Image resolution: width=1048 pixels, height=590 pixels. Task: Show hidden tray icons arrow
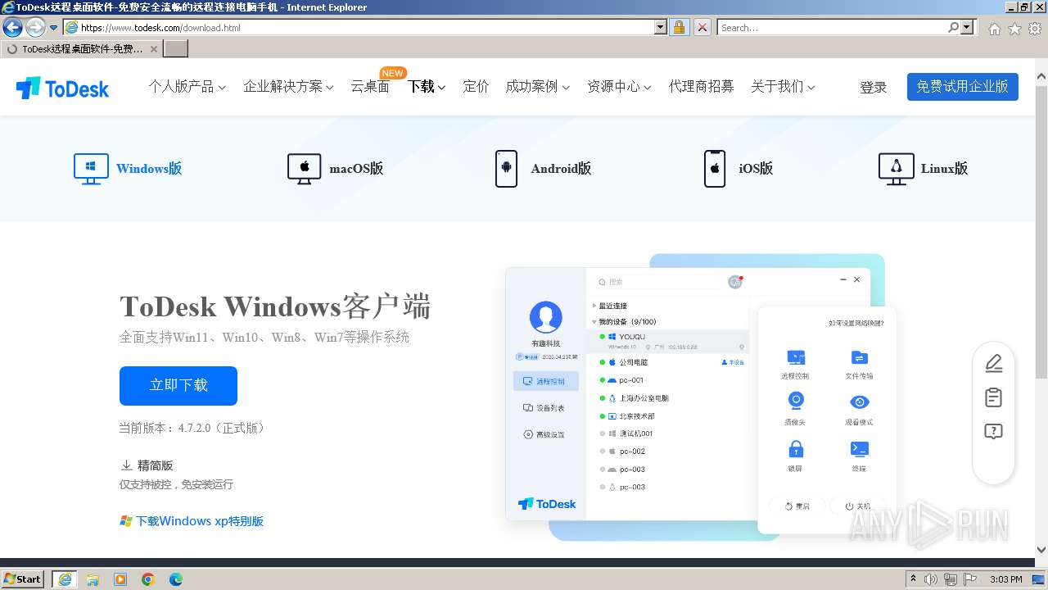click(x=914, y=579)
